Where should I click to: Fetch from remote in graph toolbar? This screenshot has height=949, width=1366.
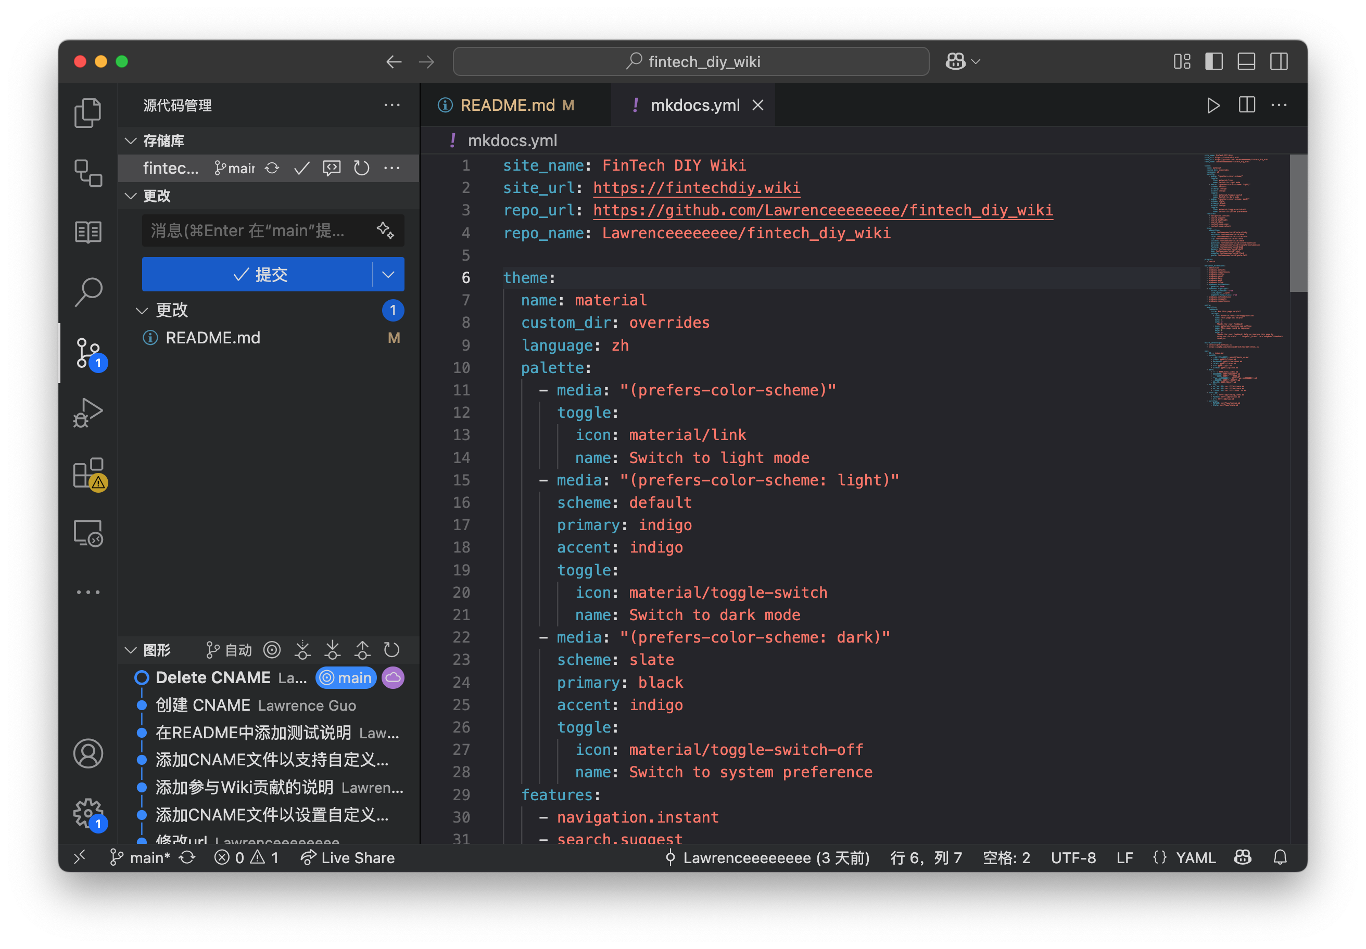302,650
